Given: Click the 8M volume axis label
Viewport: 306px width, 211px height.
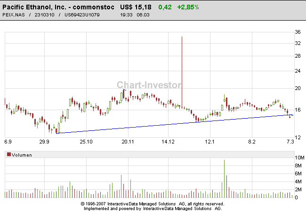Looking at the screenshot, I should [x=298, y=166].
